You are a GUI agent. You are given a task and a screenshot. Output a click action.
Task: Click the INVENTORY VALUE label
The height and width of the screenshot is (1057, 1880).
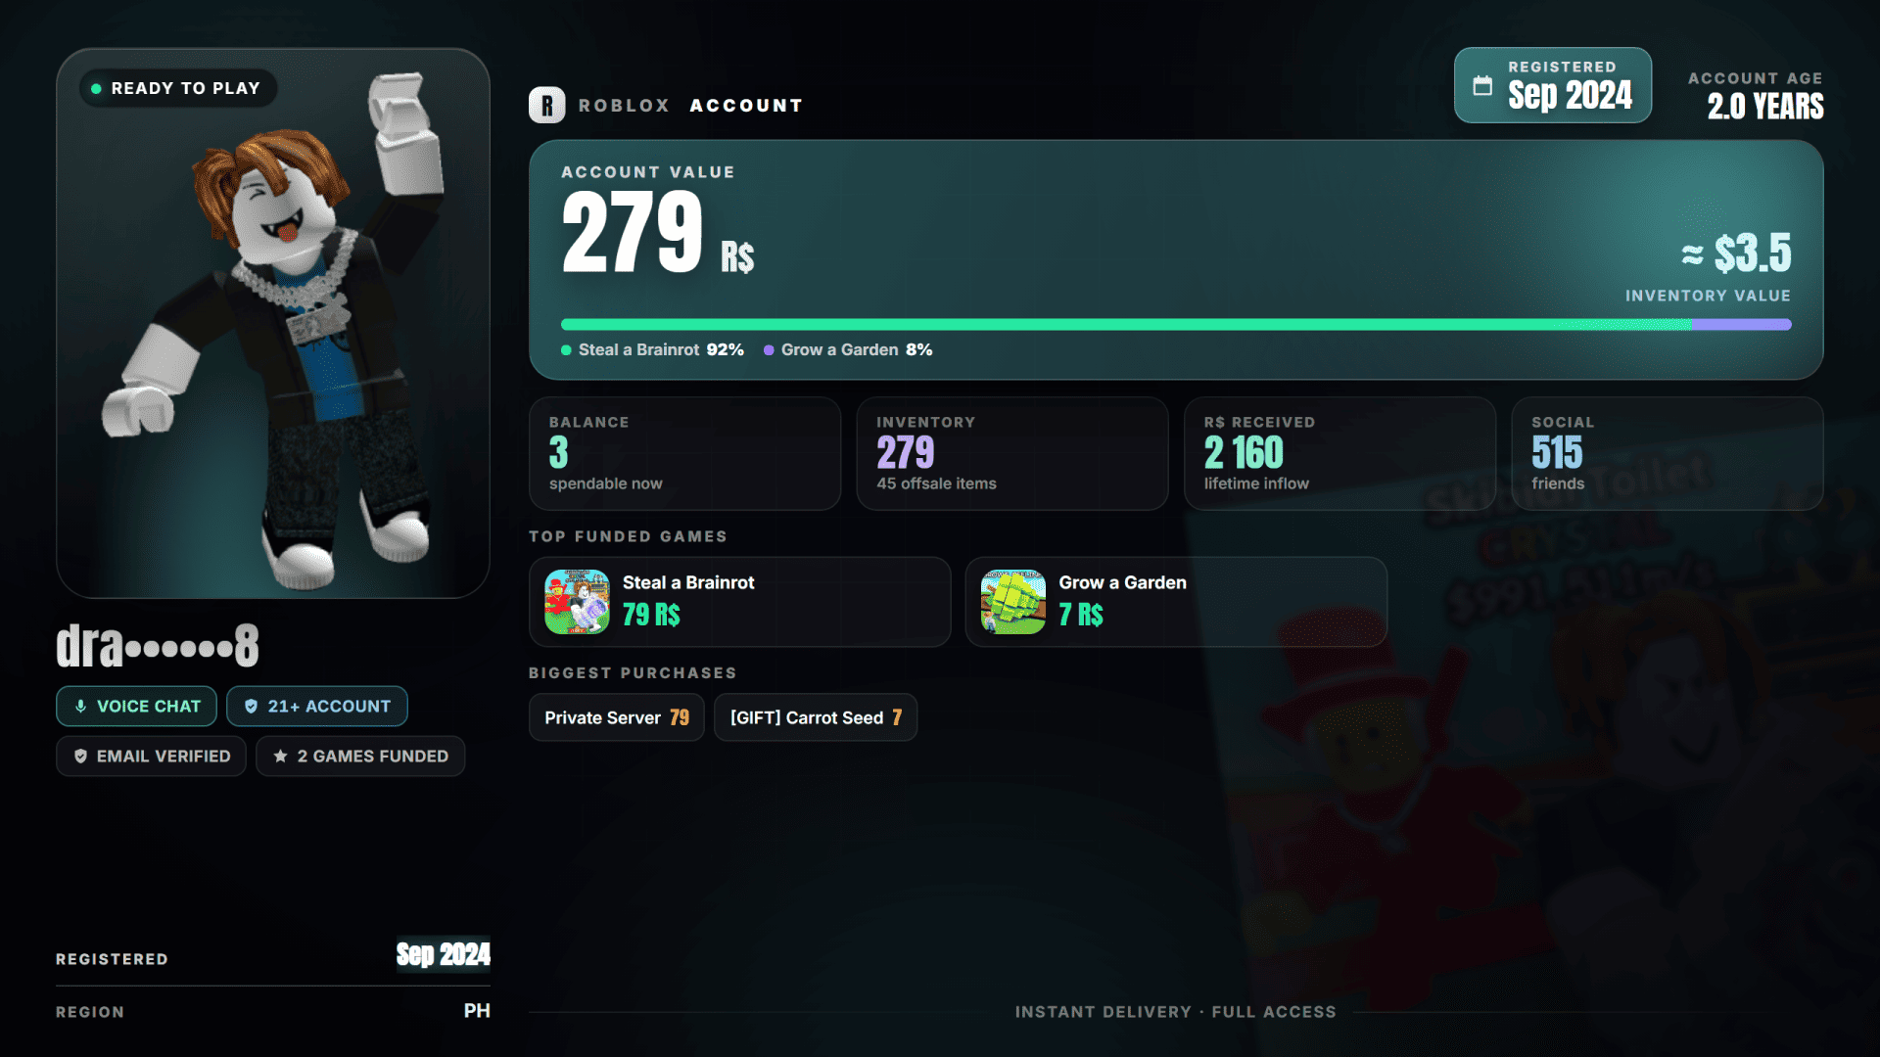(x=1708, y=296)
